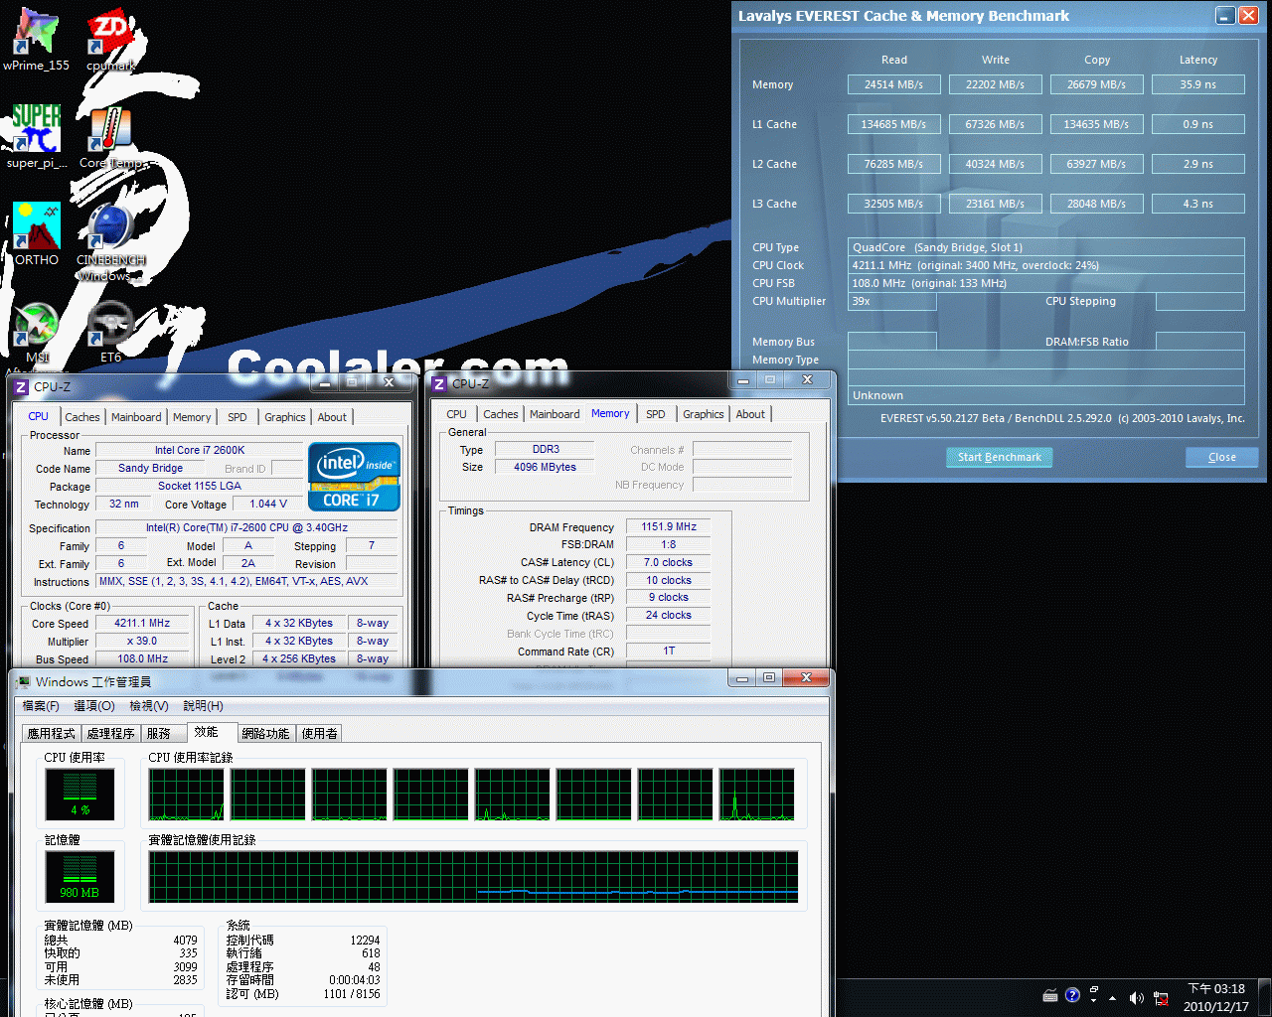This screenshot has height=1017, width=1272.
Task: Click the EVEREST CPU Multiplier value 39x
Action: click(x=892, y=301)
